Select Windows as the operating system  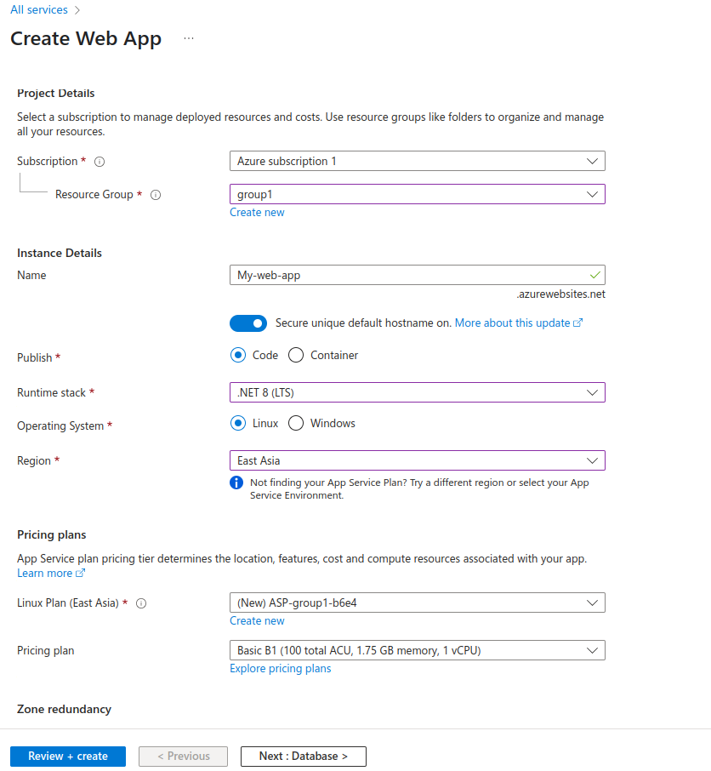[x=296, y=423]
